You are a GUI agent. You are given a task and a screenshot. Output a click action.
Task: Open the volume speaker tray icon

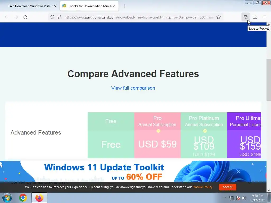tap(244, 198)
